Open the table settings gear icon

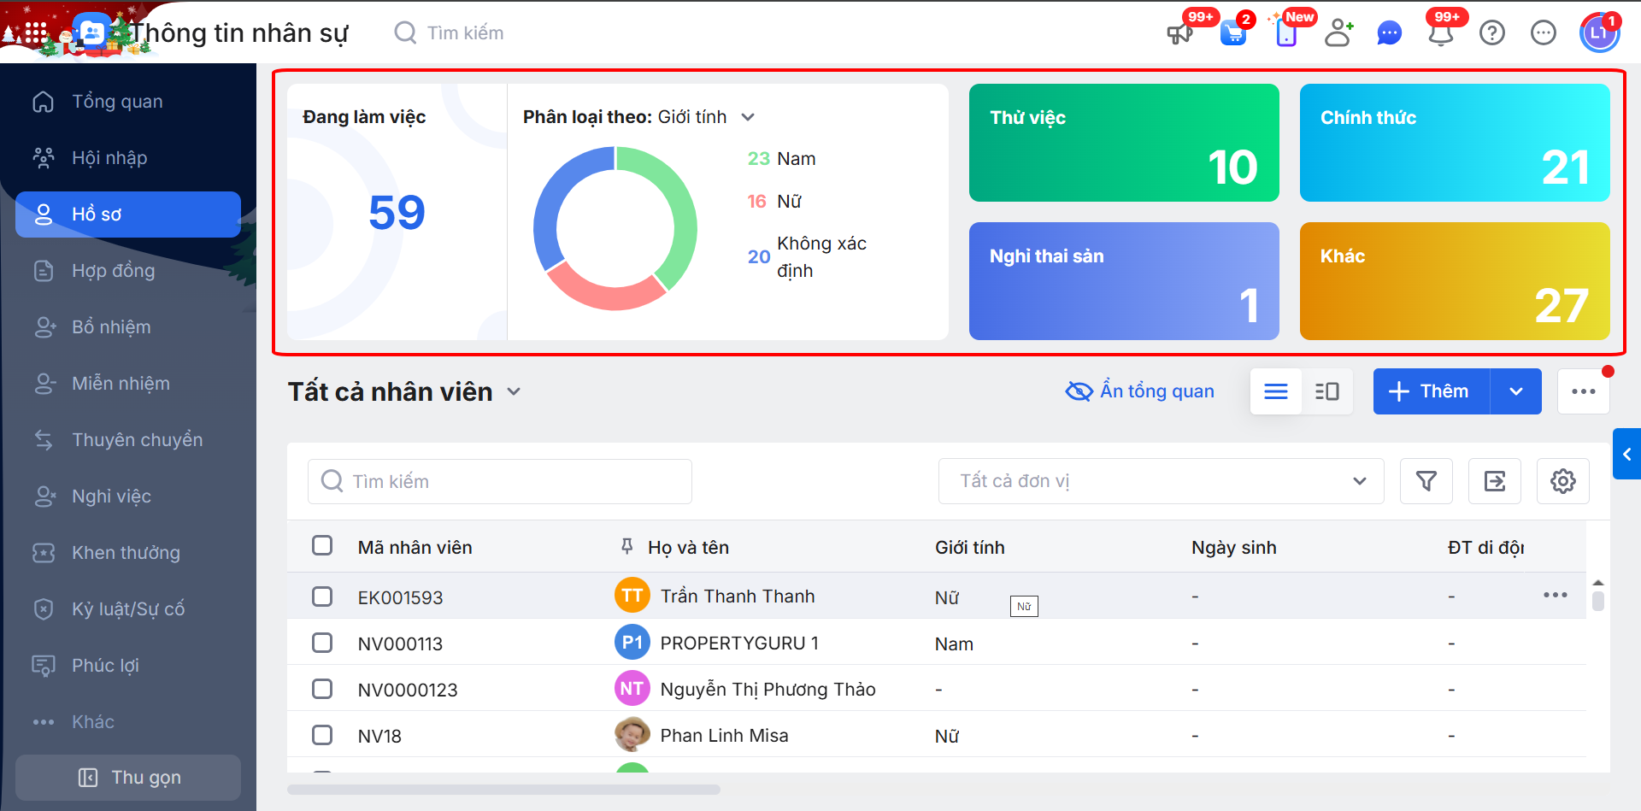[x=1563, y=481]
